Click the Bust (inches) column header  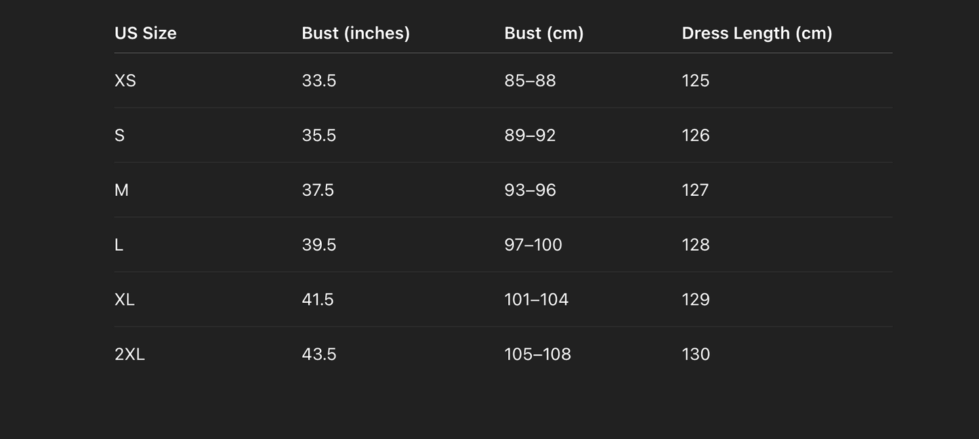(356, 33)
